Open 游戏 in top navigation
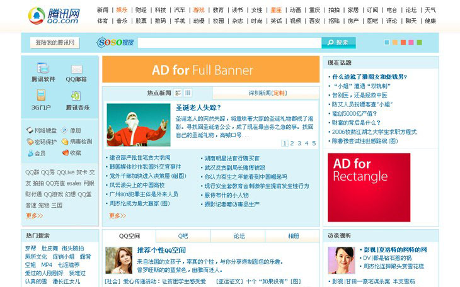 click(x=199, y=10)
